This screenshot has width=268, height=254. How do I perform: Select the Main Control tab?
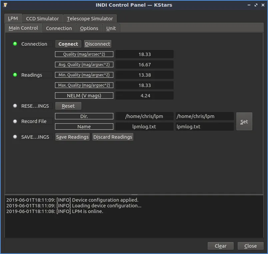click(23, 28)
